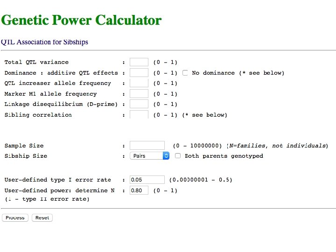The height and width of the screenshot is (252, 336).
Task: Click the 'N=families, not individuals' note
Action: coord(278,146)
